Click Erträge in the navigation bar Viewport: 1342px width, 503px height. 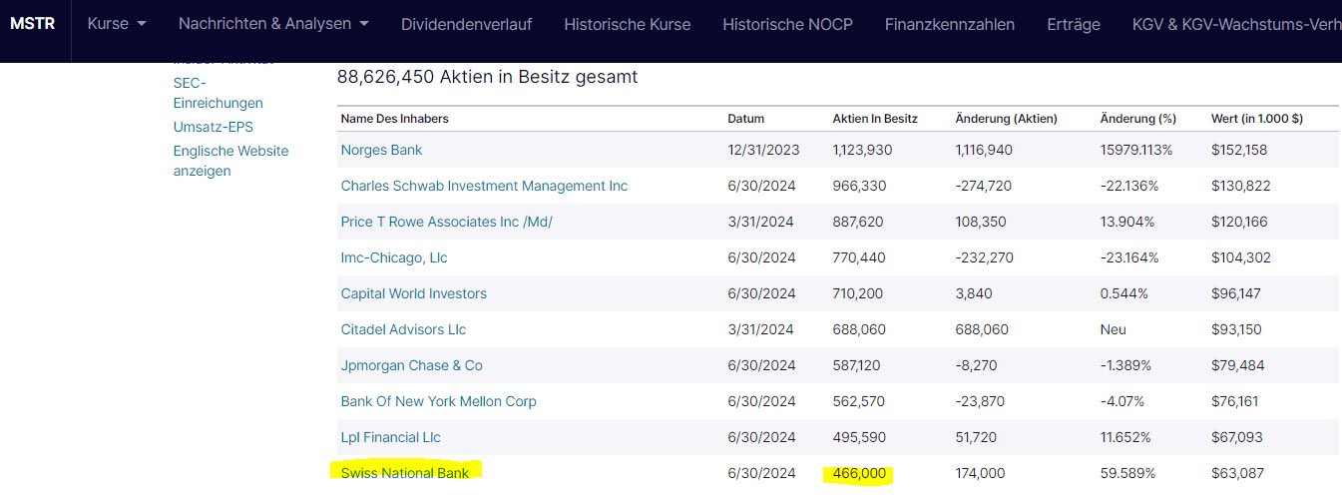1074,24
